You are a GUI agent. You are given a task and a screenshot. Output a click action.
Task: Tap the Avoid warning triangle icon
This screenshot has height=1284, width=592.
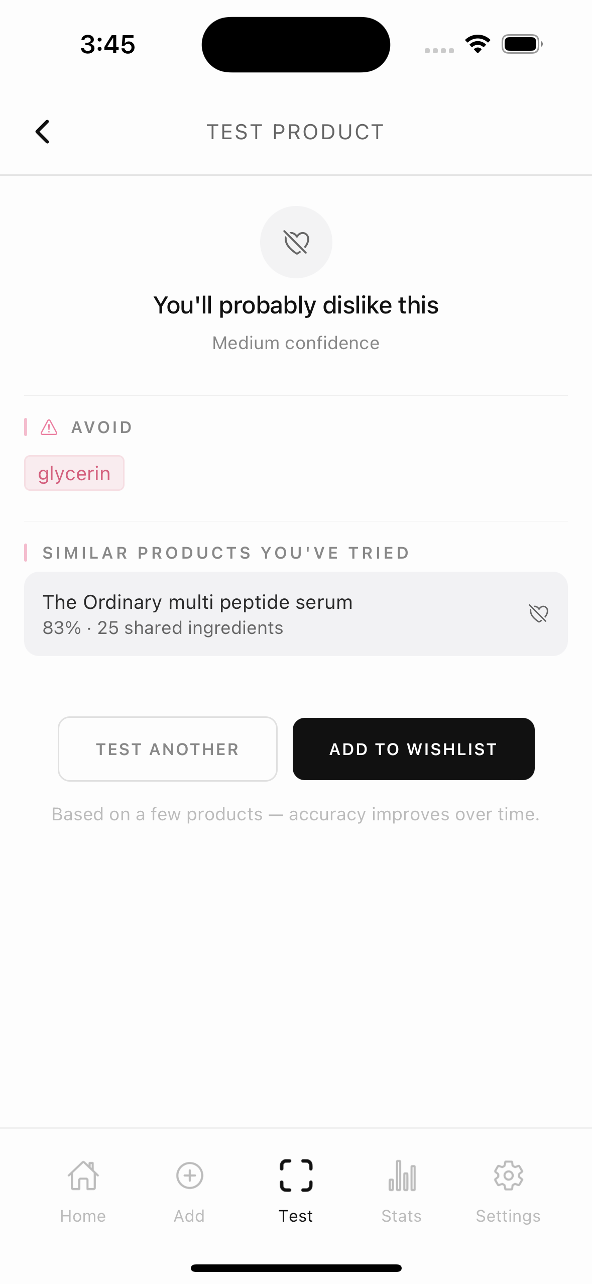49,427
